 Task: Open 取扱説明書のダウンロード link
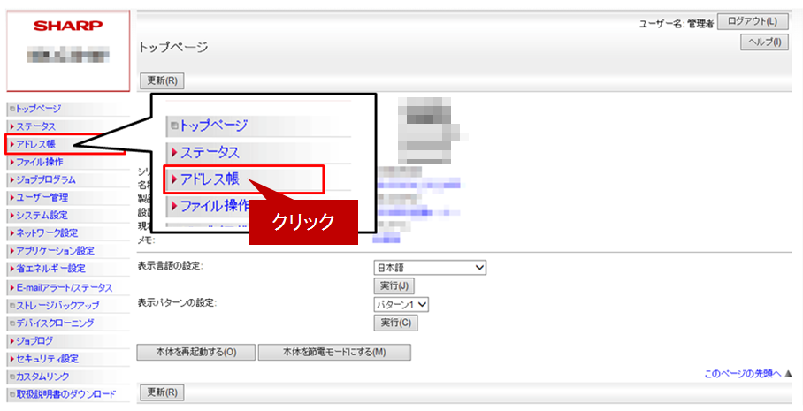66,394
